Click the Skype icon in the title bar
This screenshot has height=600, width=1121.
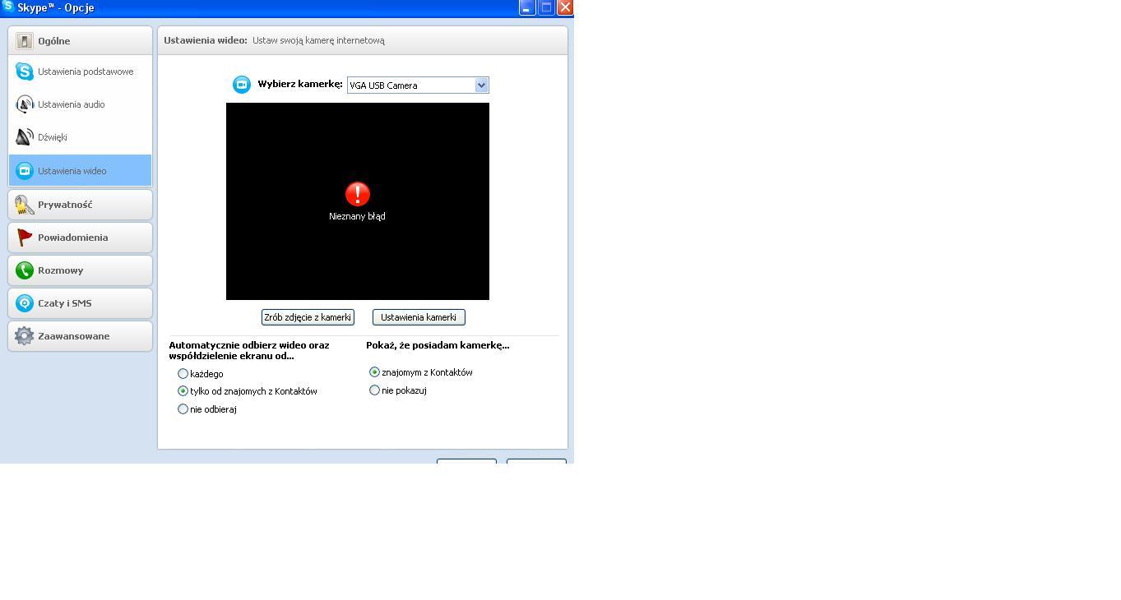[7, 7]
